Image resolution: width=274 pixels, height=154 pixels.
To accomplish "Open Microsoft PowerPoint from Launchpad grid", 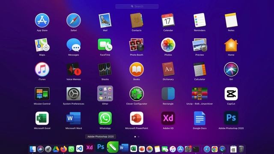I will click(x=137, y=118).
